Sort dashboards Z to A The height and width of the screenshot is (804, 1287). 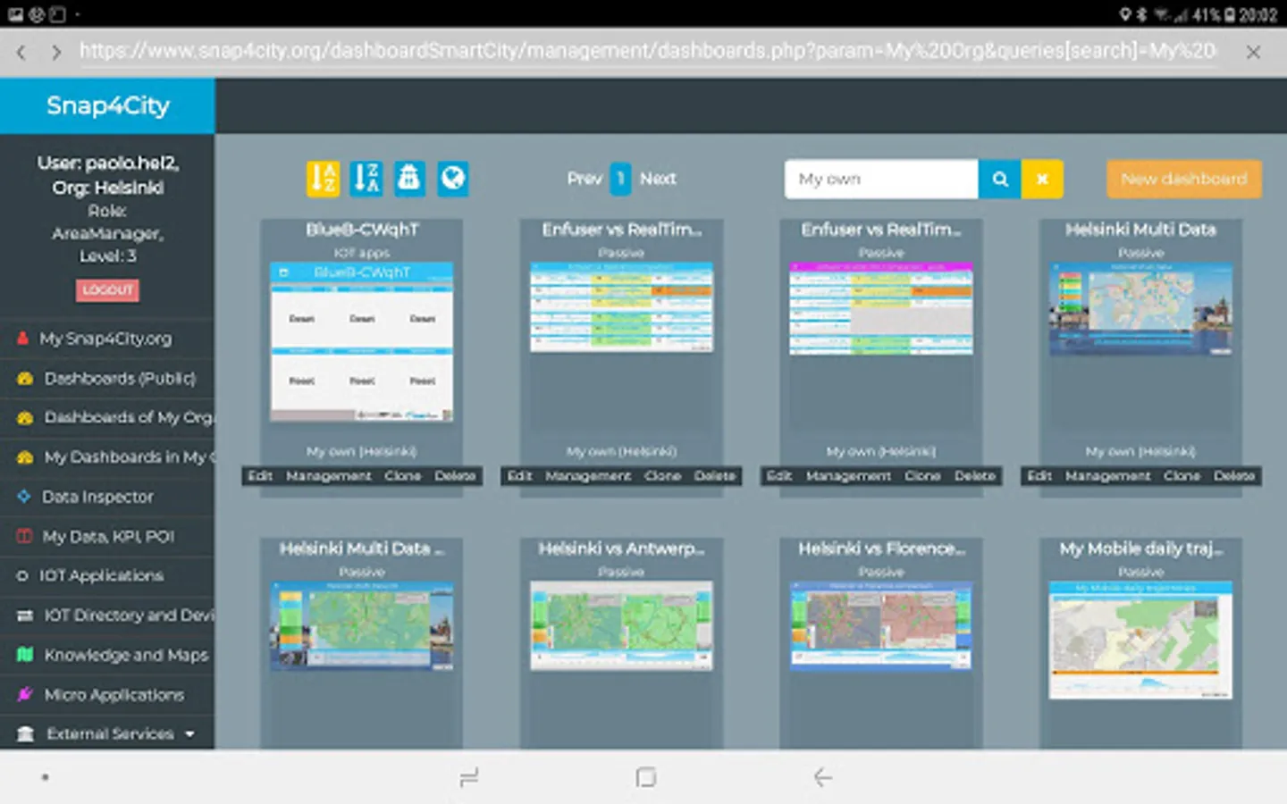click(366, 179)
